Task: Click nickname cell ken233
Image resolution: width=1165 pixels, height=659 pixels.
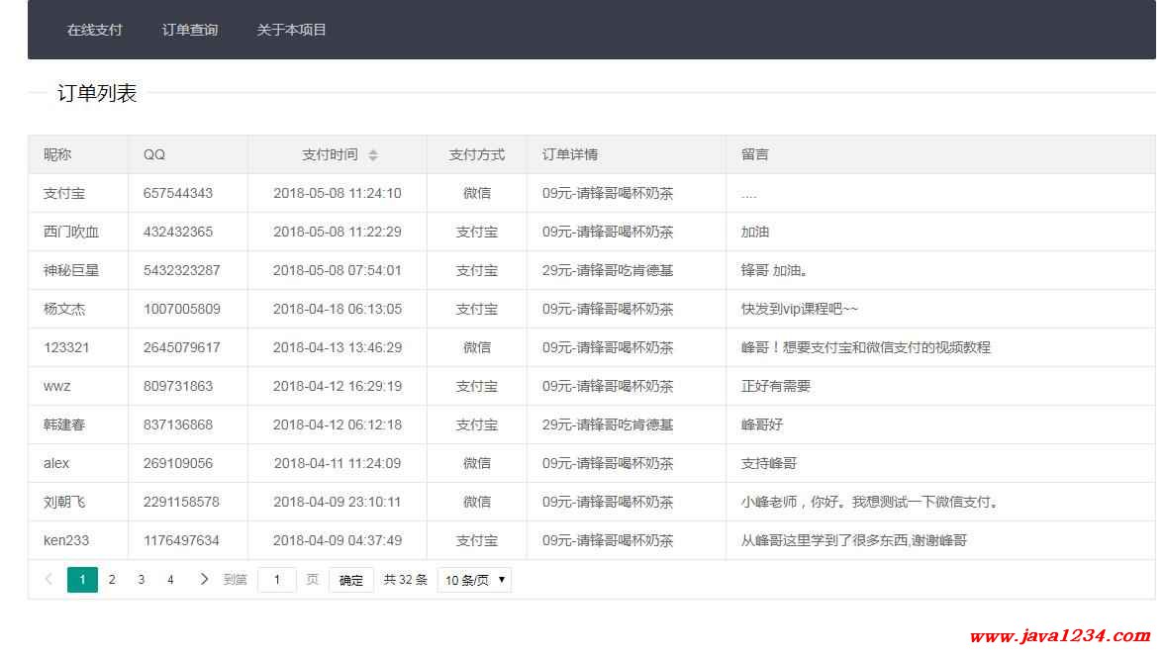Action: 66,541
